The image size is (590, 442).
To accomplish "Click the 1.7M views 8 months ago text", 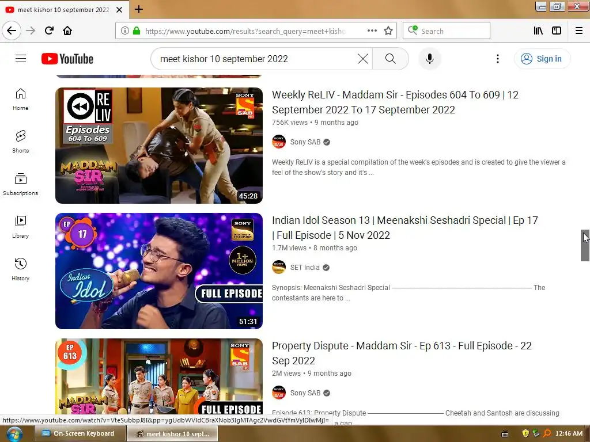I will (314, 248).
